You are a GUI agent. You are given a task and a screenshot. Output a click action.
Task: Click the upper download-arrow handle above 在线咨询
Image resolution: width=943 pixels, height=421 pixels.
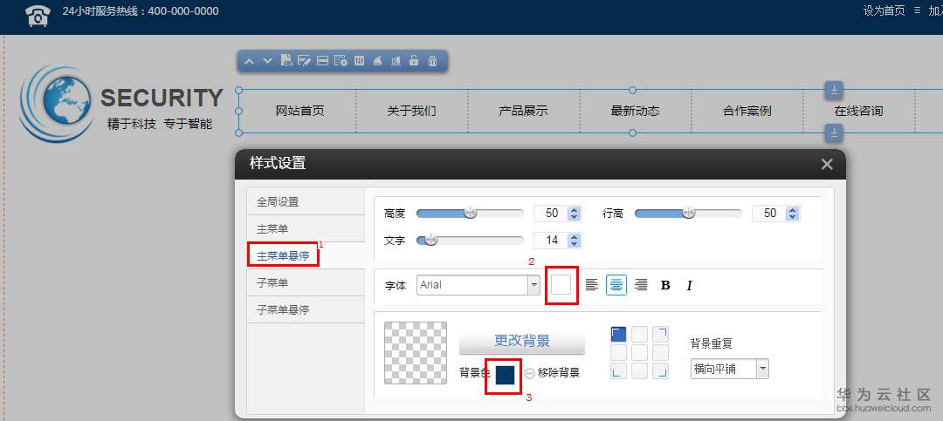click(x=834, y=91)
